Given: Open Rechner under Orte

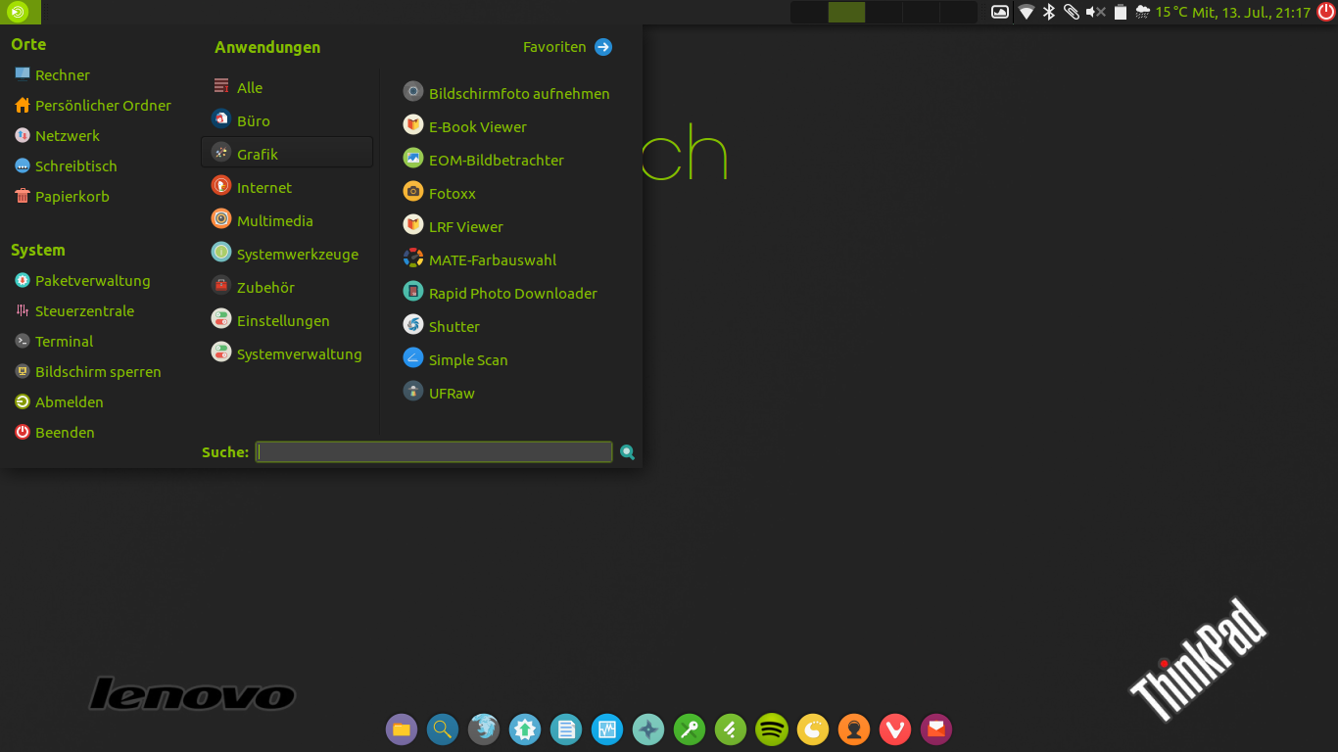Looking at the screenshot, I should (52, 74).
